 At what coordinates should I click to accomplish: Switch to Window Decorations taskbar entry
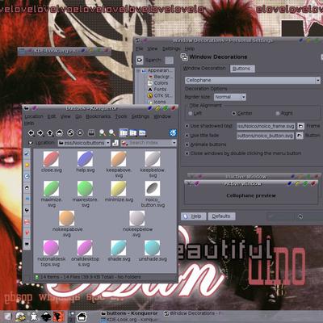[x=193, y=313]
